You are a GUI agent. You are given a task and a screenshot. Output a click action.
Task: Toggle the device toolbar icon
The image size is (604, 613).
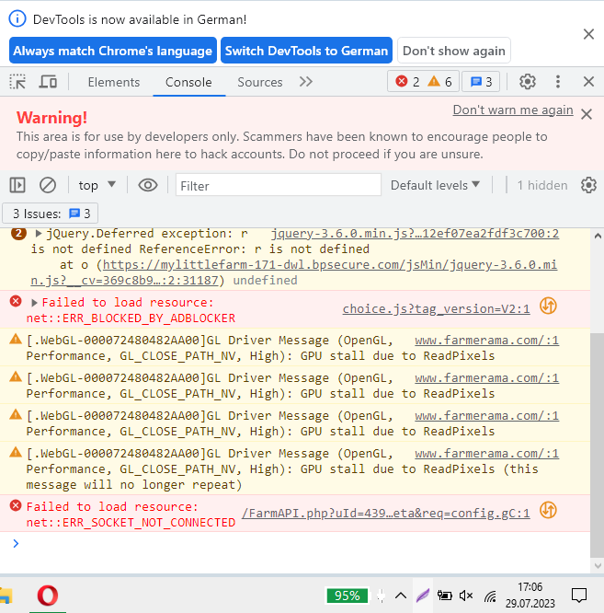click(x=48, y=82)
